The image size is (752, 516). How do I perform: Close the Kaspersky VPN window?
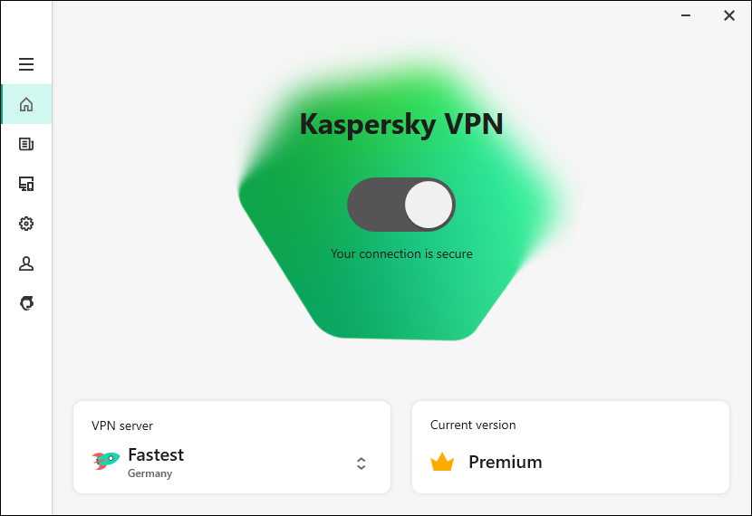coord(729,14)
